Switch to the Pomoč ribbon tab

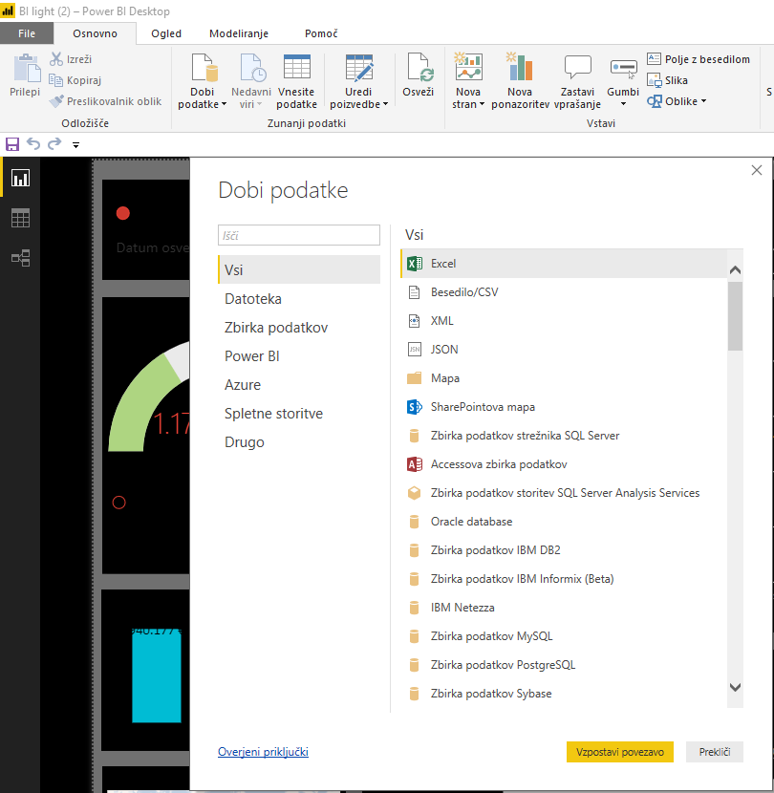point(321,33)
